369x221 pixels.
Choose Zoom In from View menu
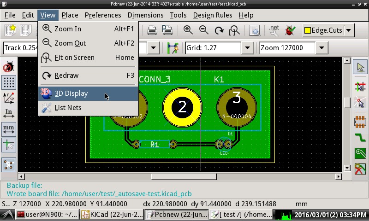tap(88, 29)
